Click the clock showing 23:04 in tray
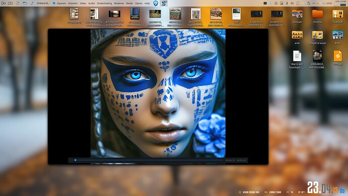The height and width of the screenshot is (196, 348). 329,3
